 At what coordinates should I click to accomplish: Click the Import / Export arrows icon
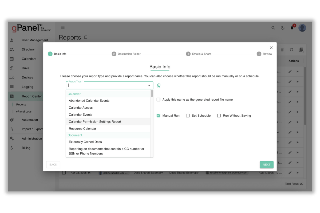point(12,129)
